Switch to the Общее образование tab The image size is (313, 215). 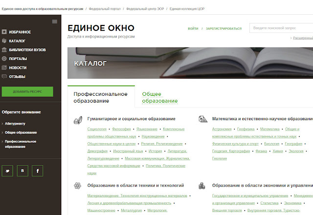pos(160,97)
